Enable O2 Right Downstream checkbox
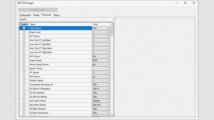The height and width of the screenshot is (120, 214). [x=24, y=113]
